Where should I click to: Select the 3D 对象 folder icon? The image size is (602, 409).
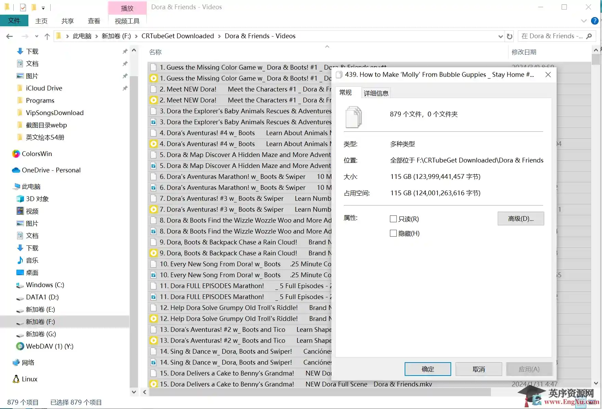(20, 199)
